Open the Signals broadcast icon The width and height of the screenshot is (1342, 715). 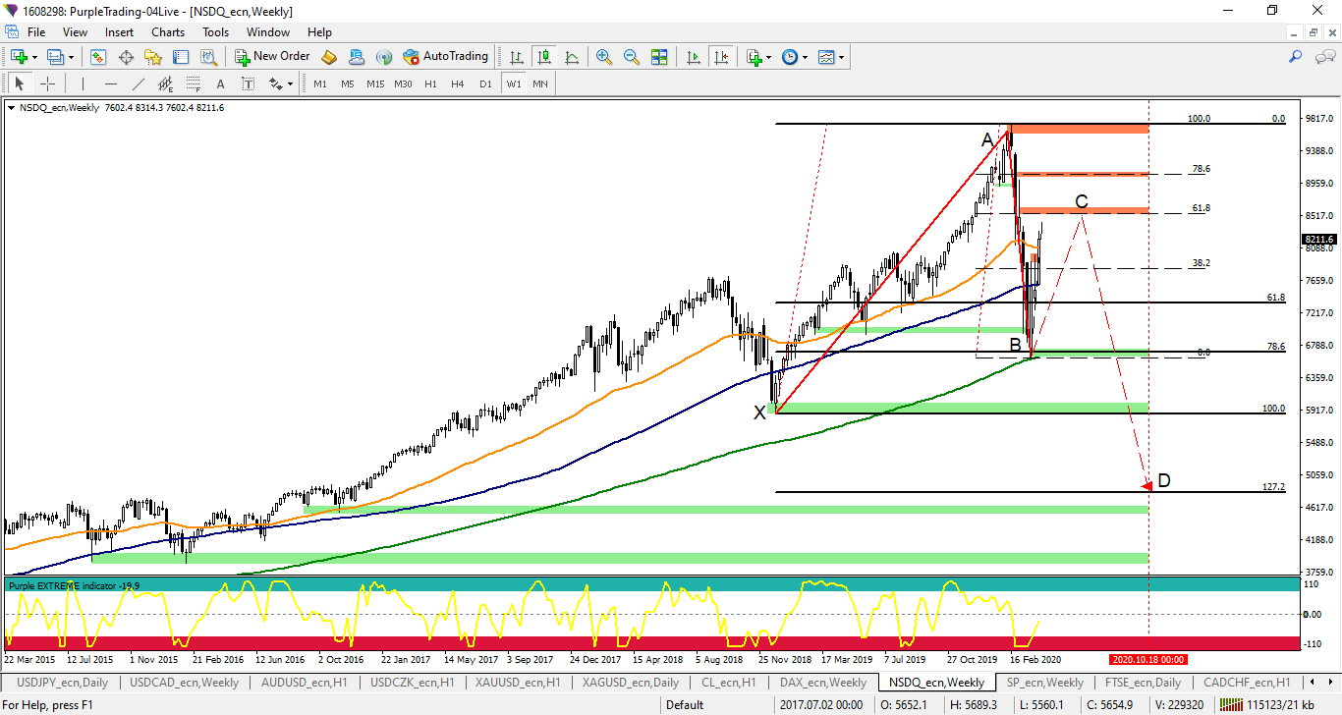[384, 57]
